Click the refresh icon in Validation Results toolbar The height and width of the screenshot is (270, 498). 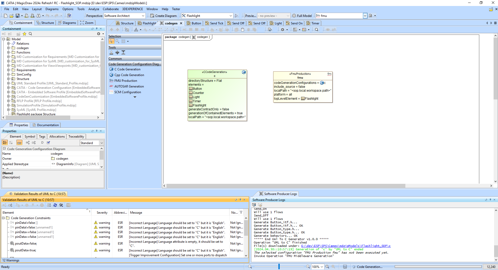click(x=55, y=205)
